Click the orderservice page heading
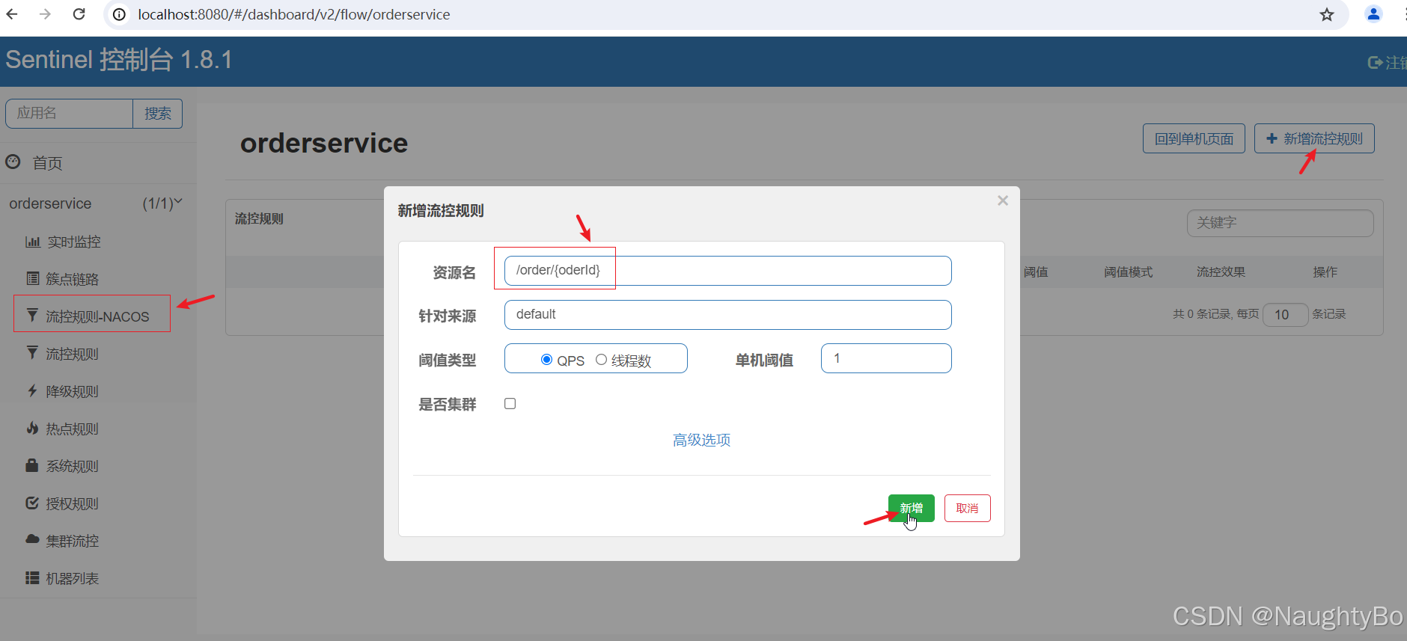The width and height of the screenshot is (1407, 641). [x=324, y=143]
